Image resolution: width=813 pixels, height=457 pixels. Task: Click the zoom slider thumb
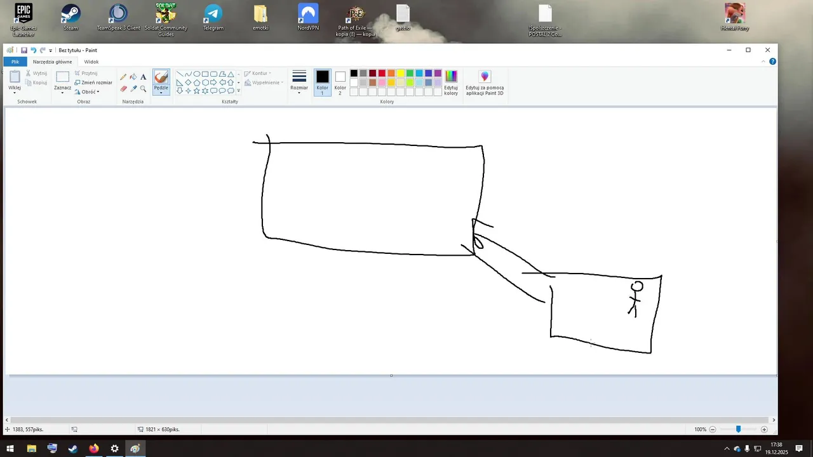[738, 430]
